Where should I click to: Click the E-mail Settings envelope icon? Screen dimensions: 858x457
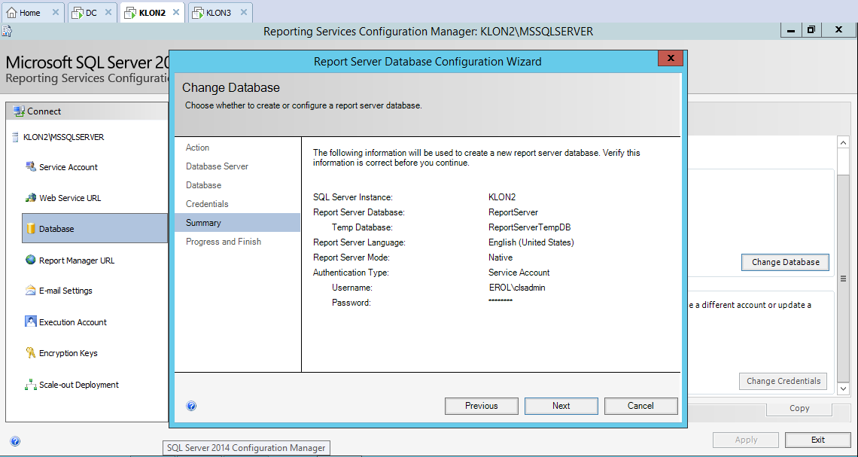click(31, 291)
